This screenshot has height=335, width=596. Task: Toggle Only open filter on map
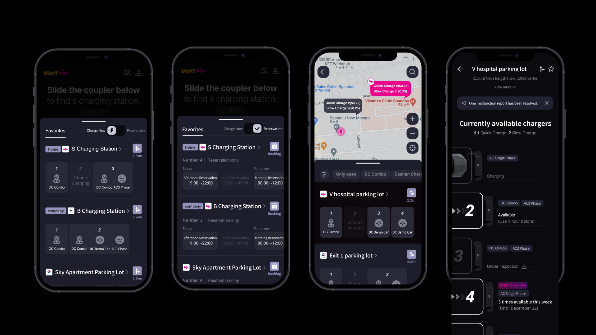click(x=345, y=174)
